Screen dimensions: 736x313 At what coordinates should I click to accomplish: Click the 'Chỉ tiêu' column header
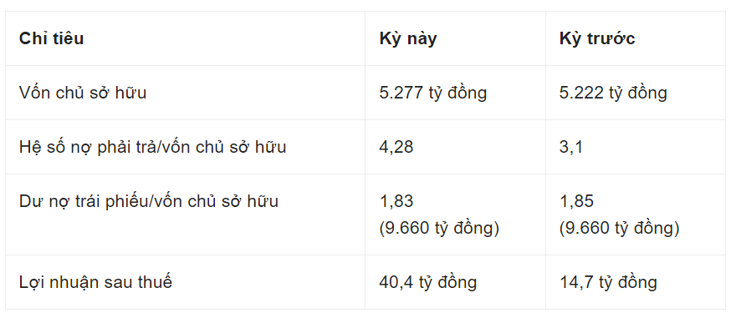point(51,38)
